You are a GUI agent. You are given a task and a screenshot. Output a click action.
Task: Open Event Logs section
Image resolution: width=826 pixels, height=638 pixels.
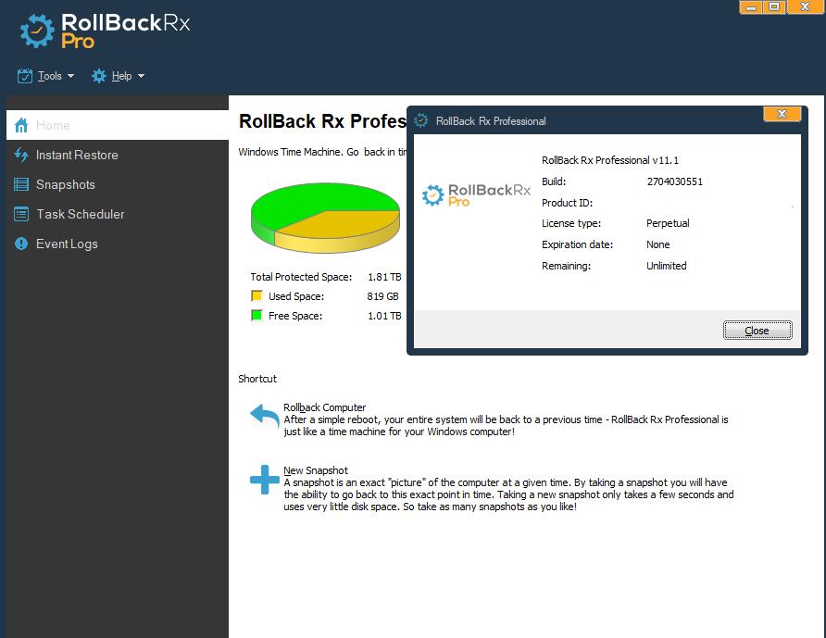118,244
